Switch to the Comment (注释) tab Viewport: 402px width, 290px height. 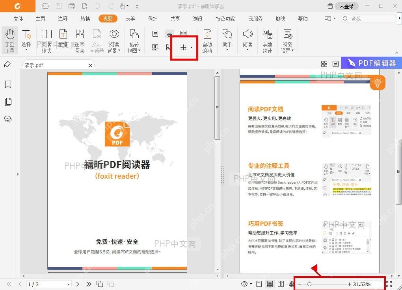(63, 18)
